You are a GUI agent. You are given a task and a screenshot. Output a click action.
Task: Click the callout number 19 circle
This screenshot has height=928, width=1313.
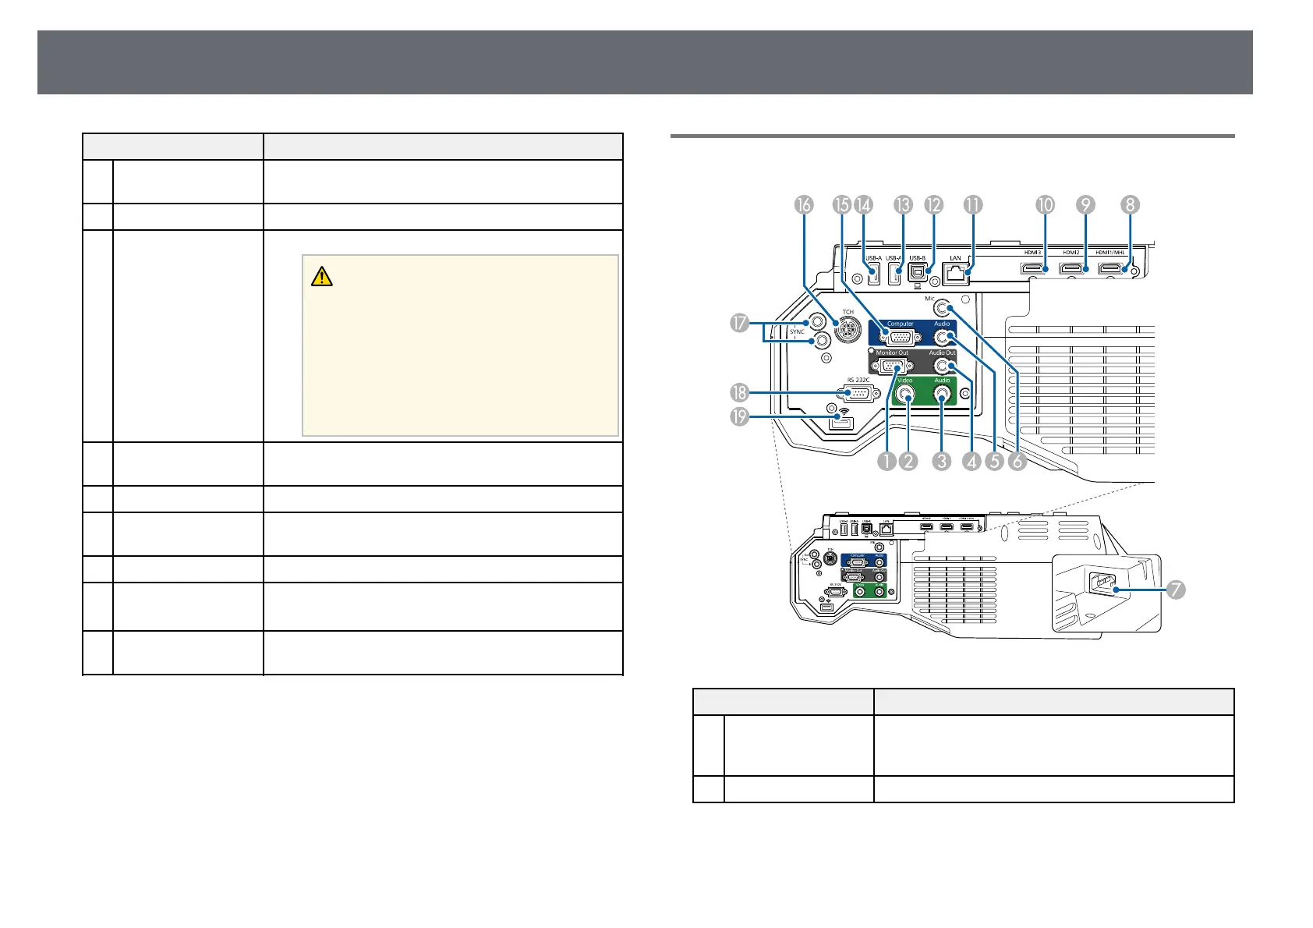(x=739, y=417)
